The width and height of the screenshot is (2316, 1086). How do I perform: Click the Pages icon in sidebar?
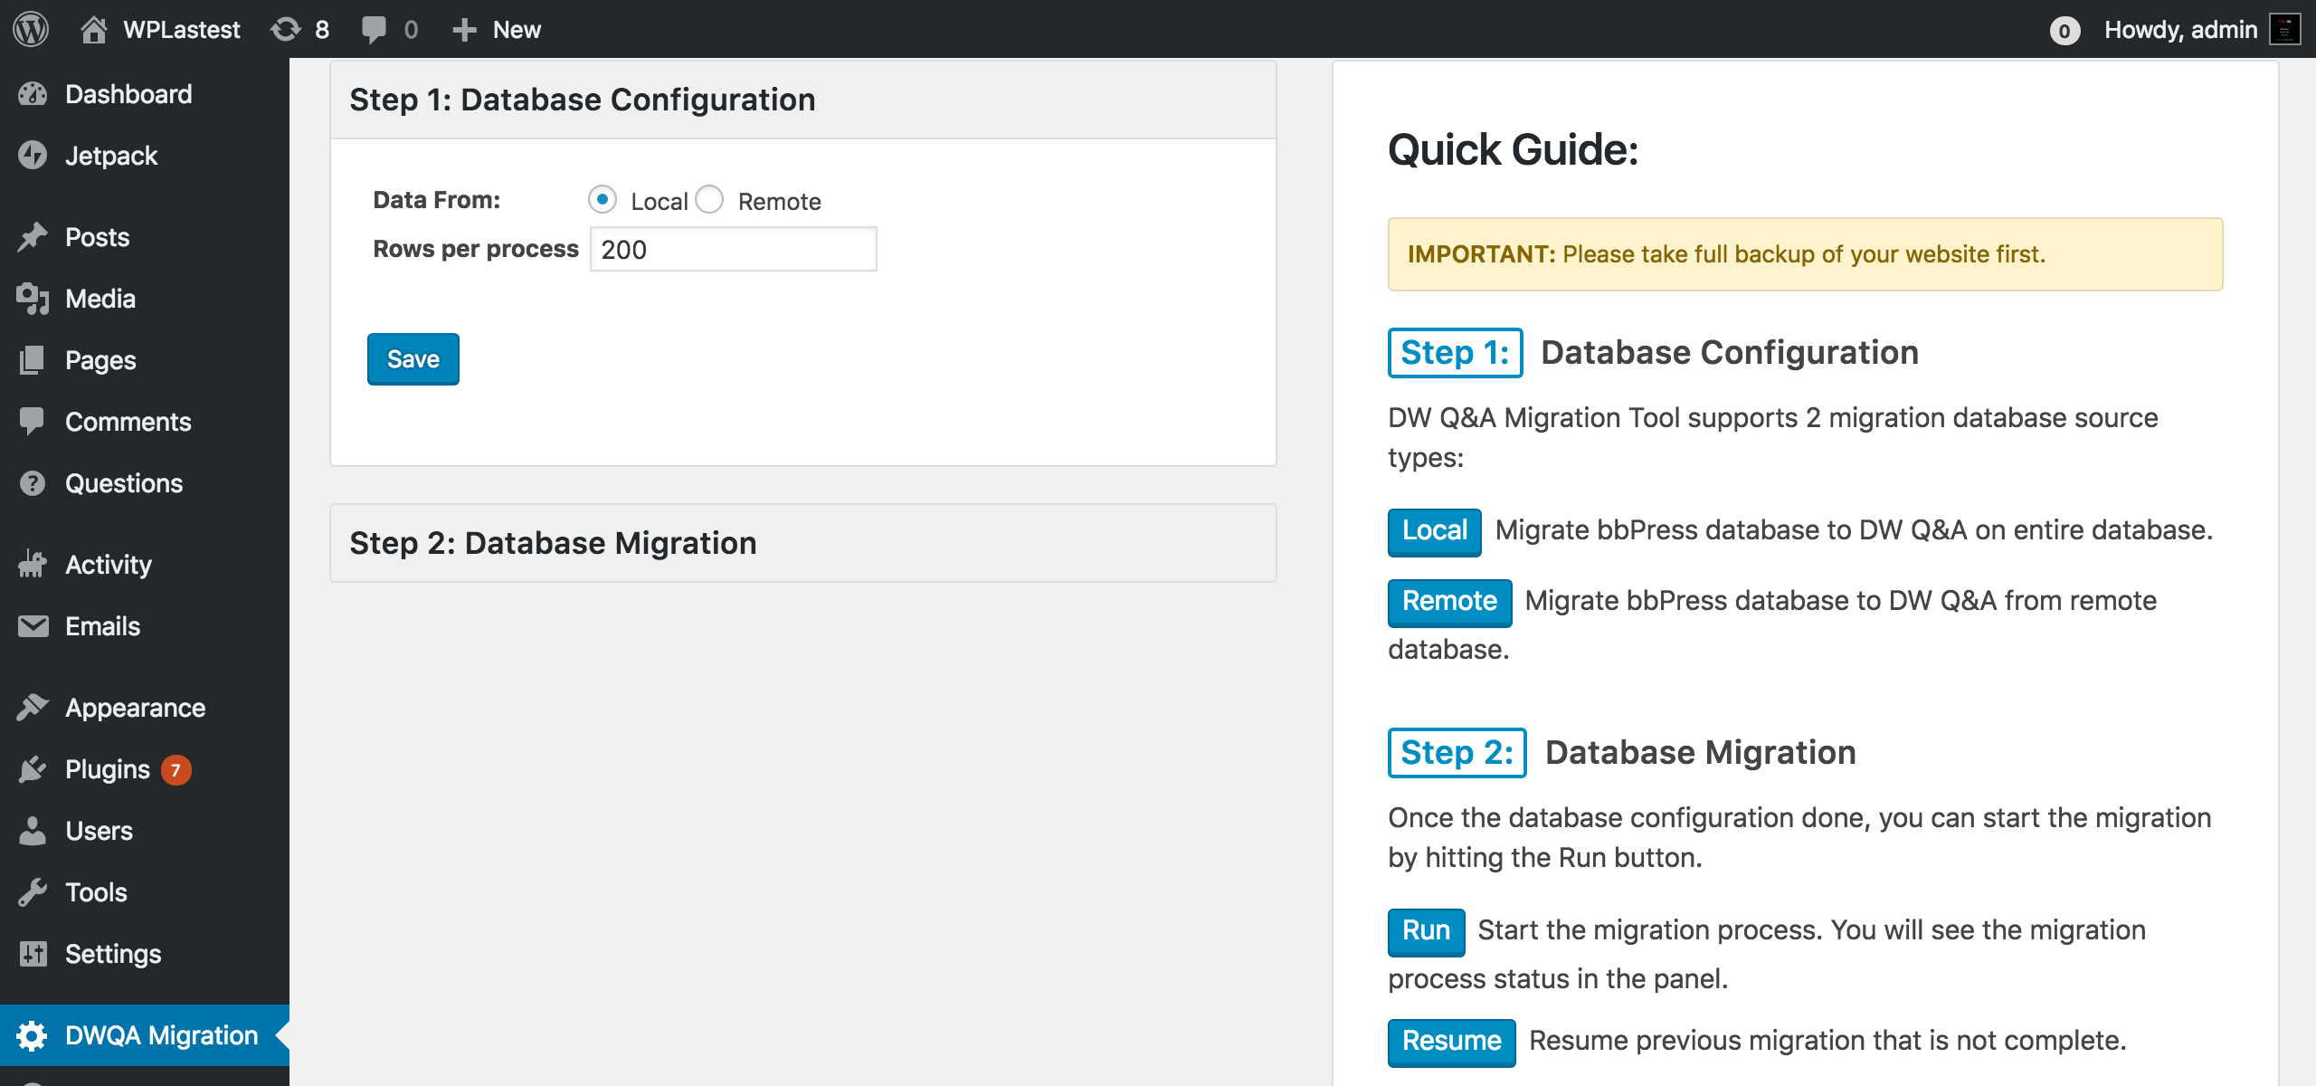coord(33,360)
